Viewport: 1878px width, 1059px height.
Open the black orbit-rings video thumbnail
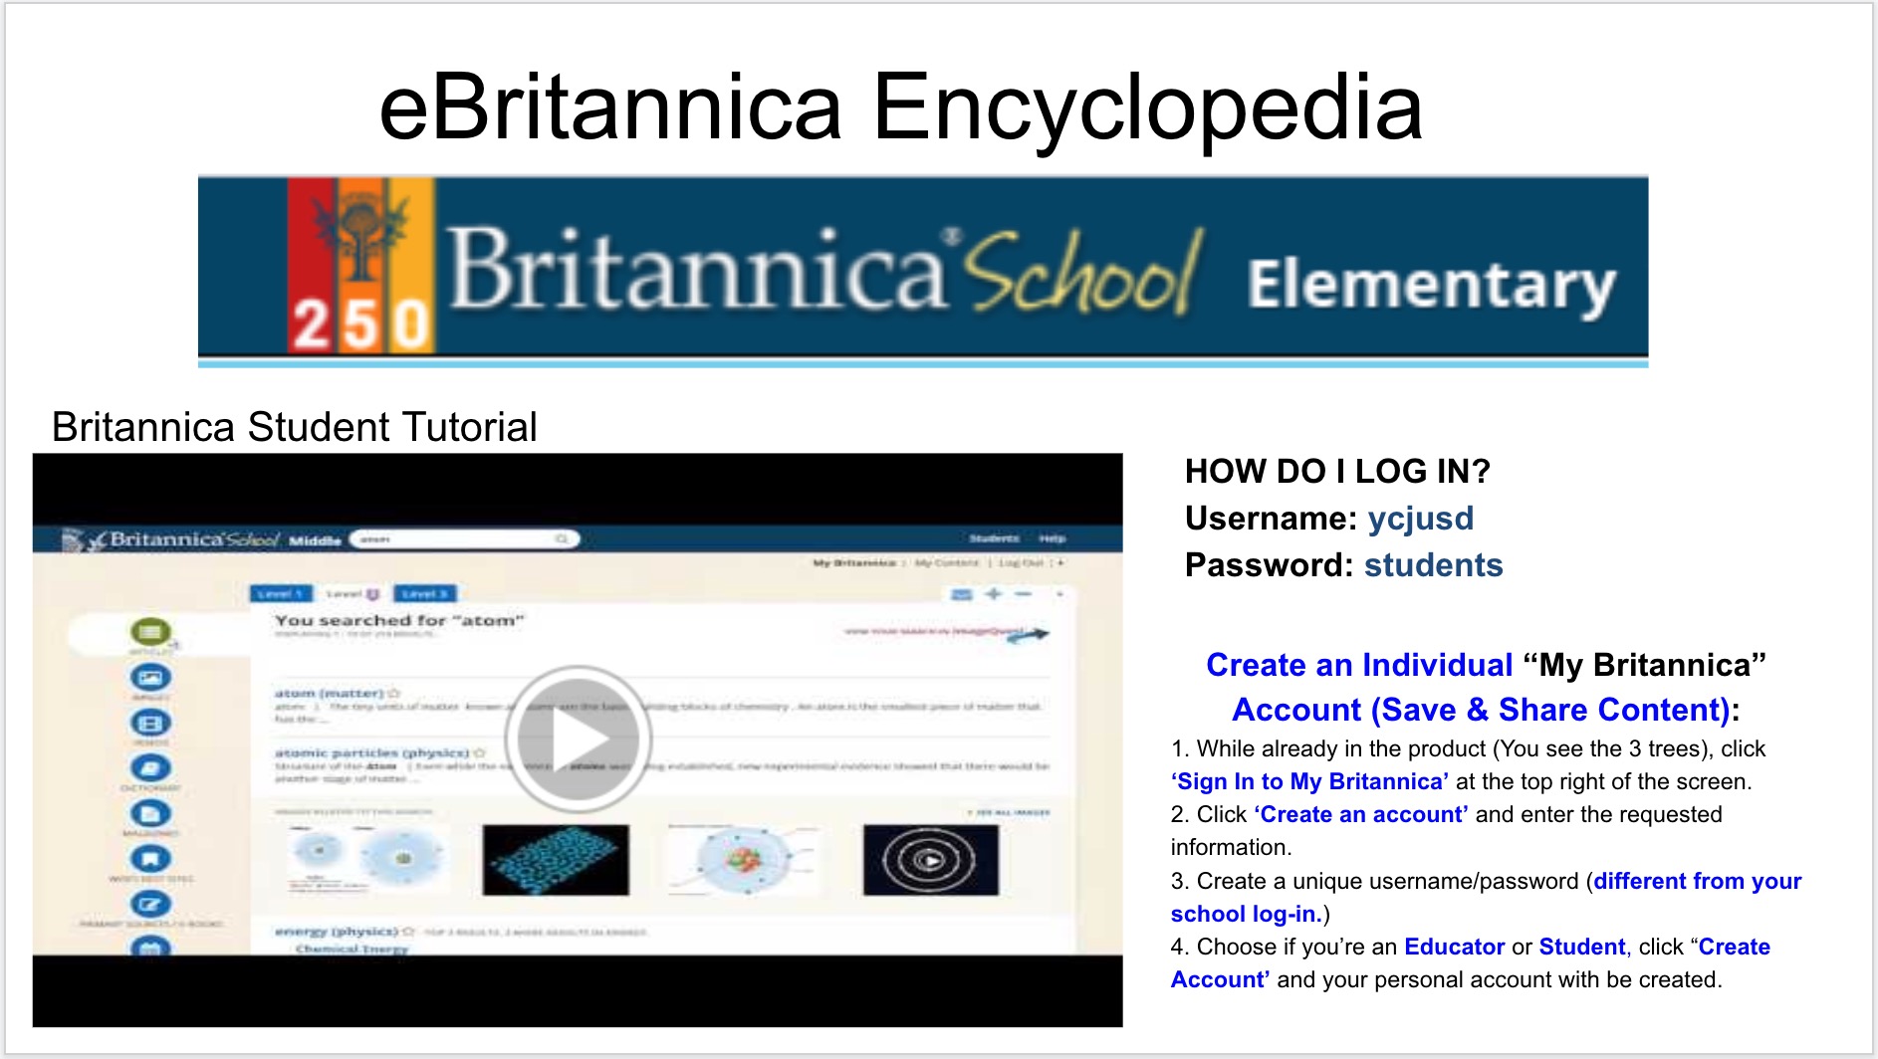click(931, 859)
